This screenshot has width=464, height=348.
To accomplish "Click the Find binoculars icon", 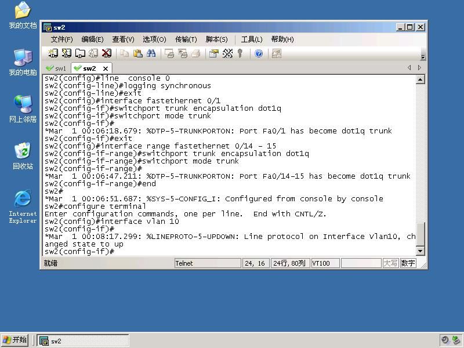I will 151,53.
